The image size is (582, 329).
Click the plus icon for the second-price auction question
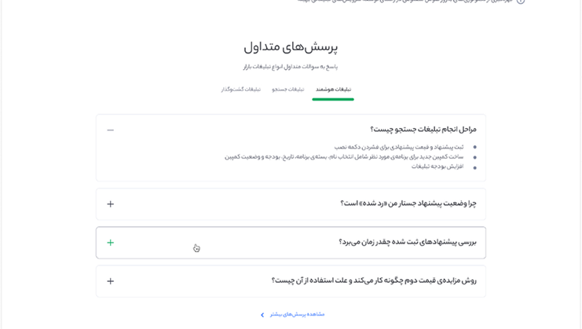point(110,281)
